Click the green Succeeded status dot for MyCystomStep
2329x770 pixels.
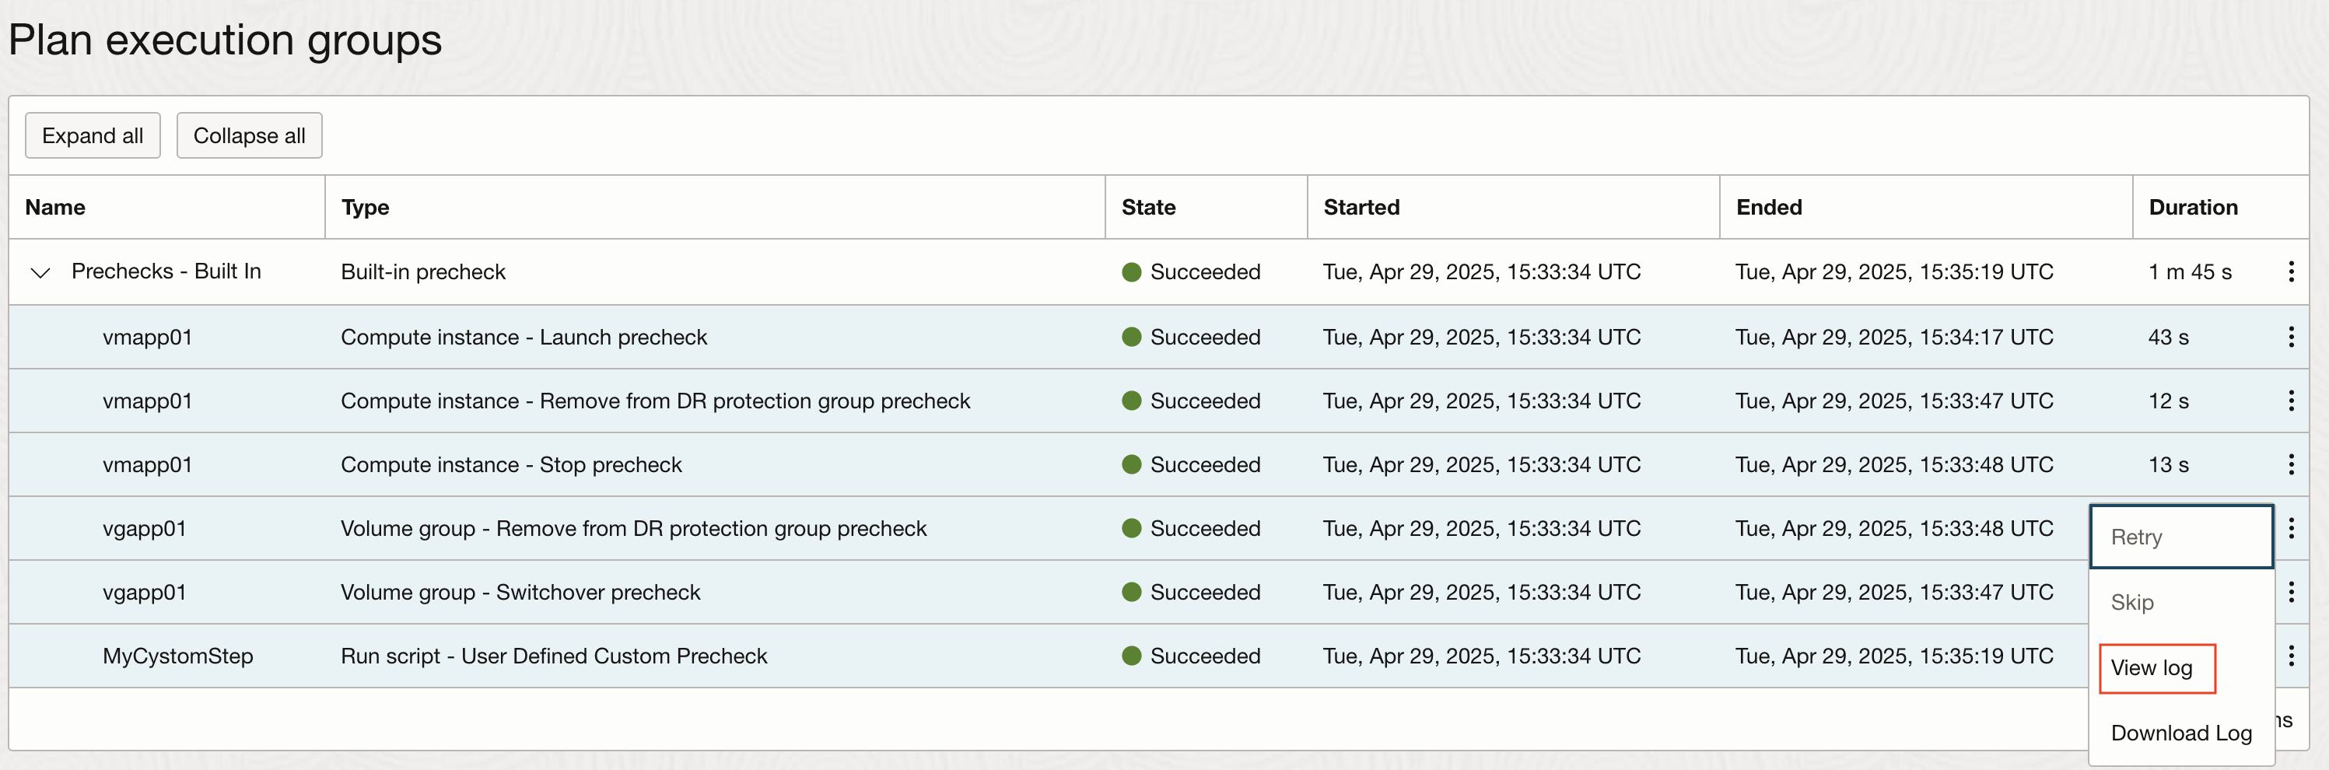[x=1131, y=656]
